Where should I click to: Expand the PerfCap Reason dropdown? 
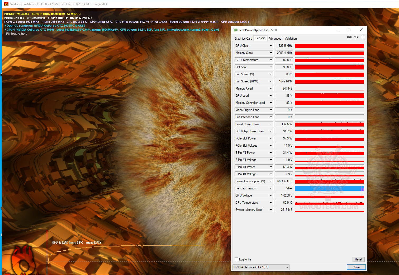pos(271,189)
